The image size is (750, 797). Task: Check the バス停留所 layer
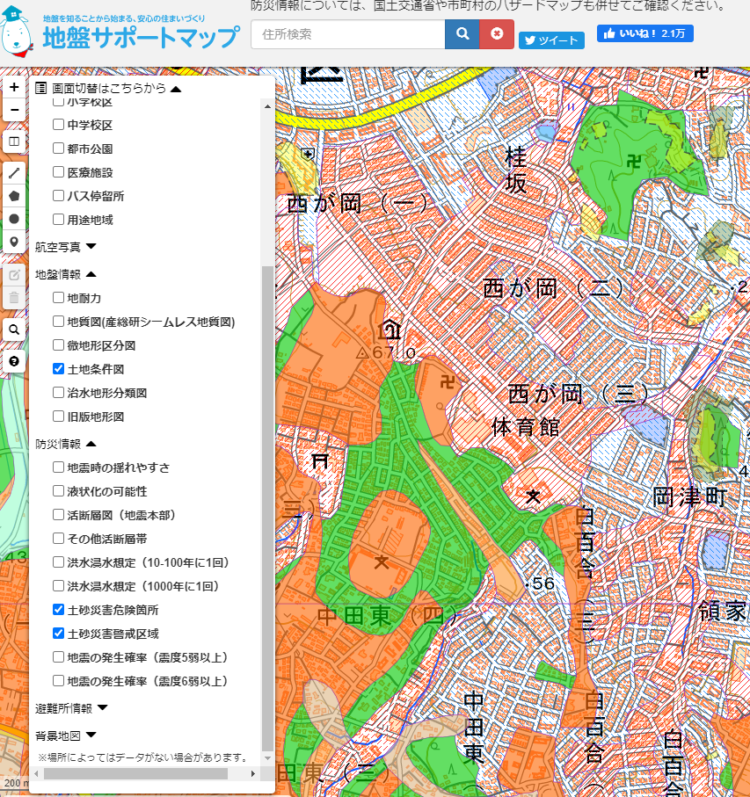[x=59, y=196]
